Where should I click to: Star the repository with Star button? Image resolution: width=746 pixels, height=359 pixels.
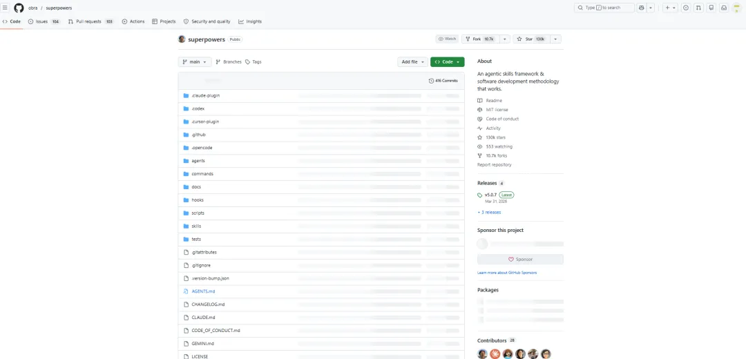coord(531,39)
